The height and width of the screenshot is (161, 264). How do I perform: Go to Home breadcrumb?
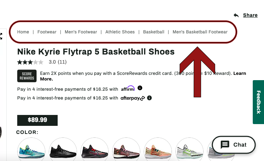pos(23,32)
